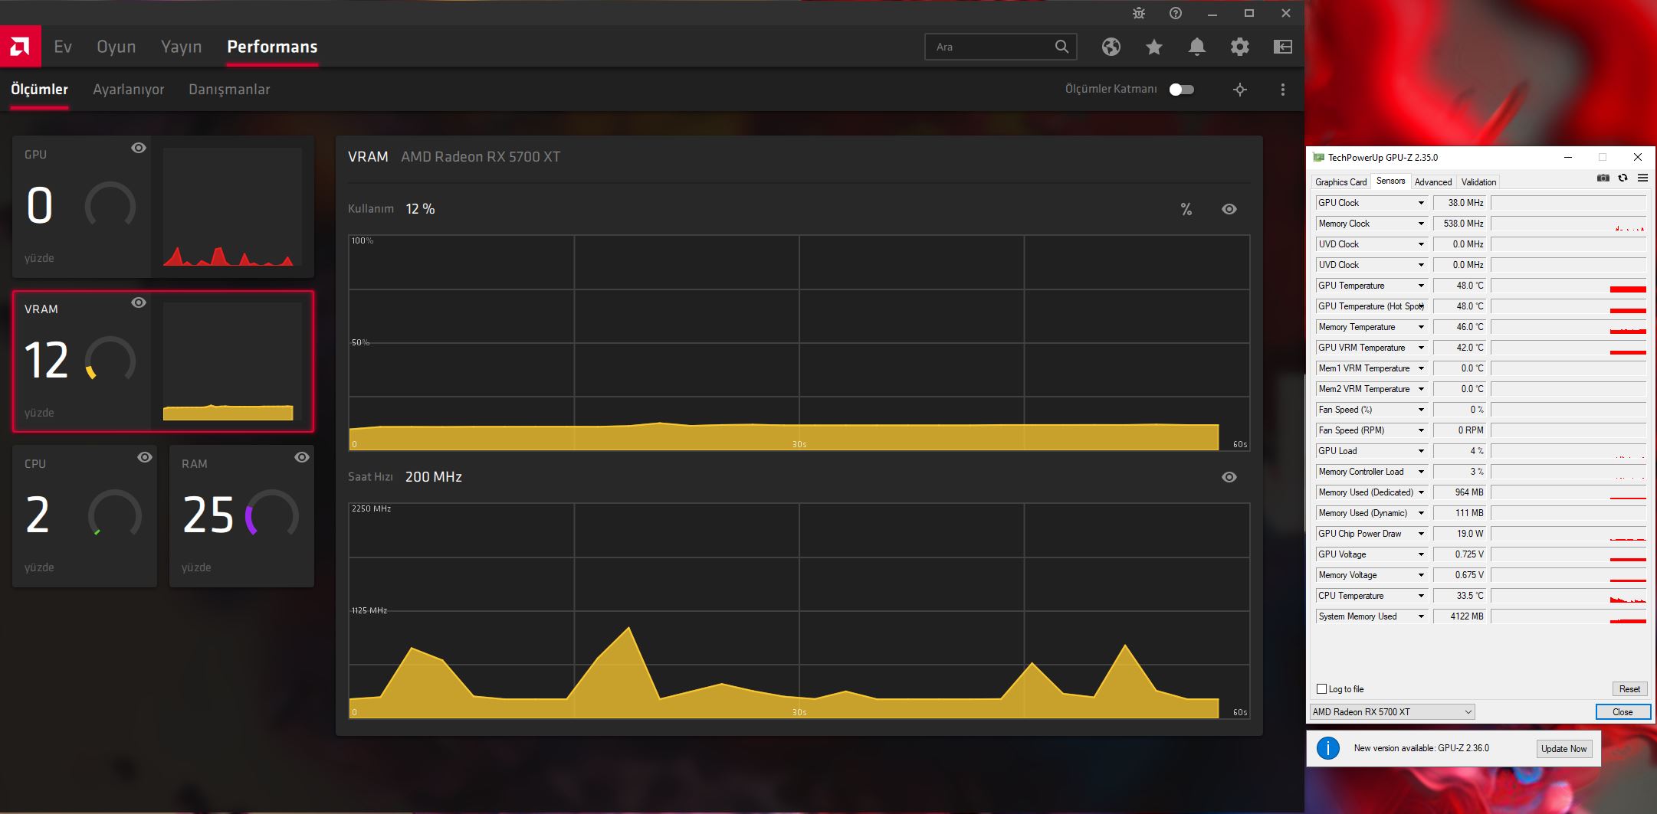This screenshot has width=1657, height=814.
Task: Open Radeon settings gear icon
Action: [1240, 47]
